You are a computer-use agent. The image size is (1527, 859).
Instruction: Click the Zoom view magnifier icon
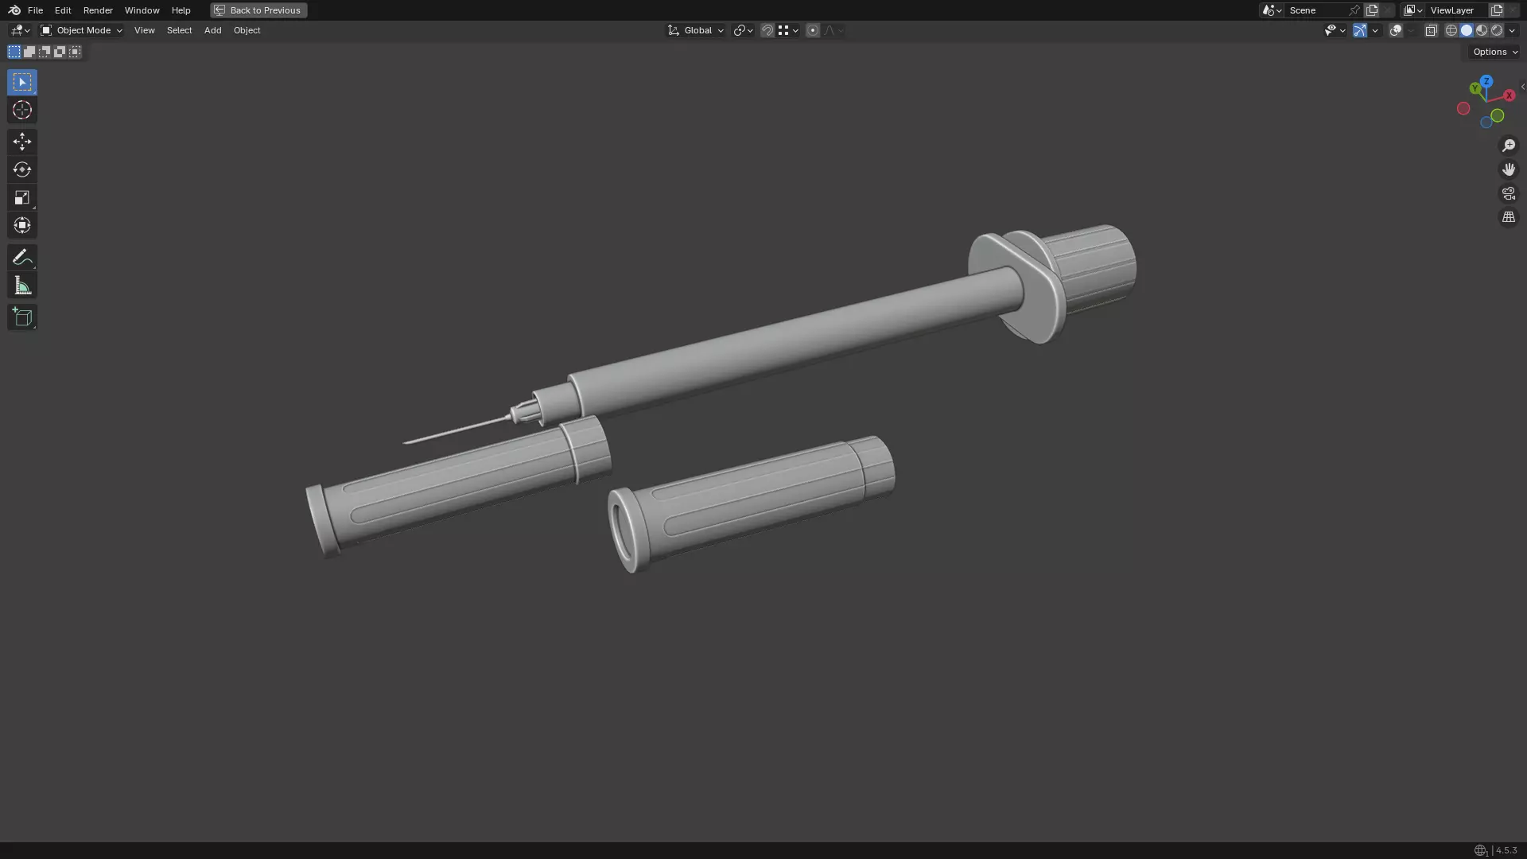[x=1509, y=146]
